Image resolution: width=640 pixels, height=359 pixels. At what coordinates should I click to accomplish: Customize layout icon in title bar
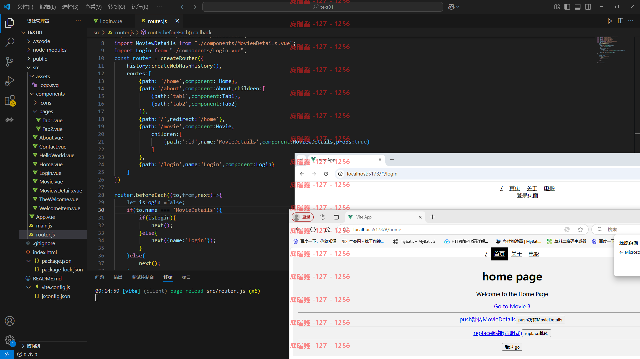click(x=557, y=7)
